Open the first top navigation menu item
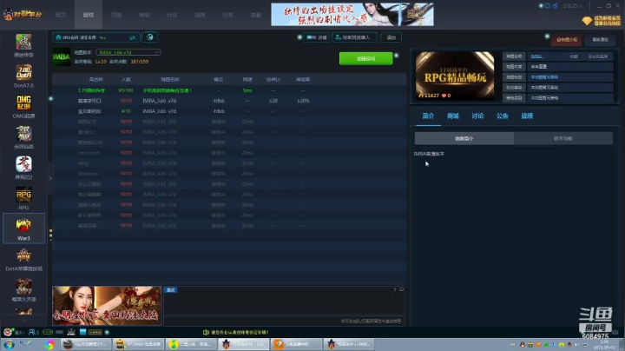 (61, 15)
